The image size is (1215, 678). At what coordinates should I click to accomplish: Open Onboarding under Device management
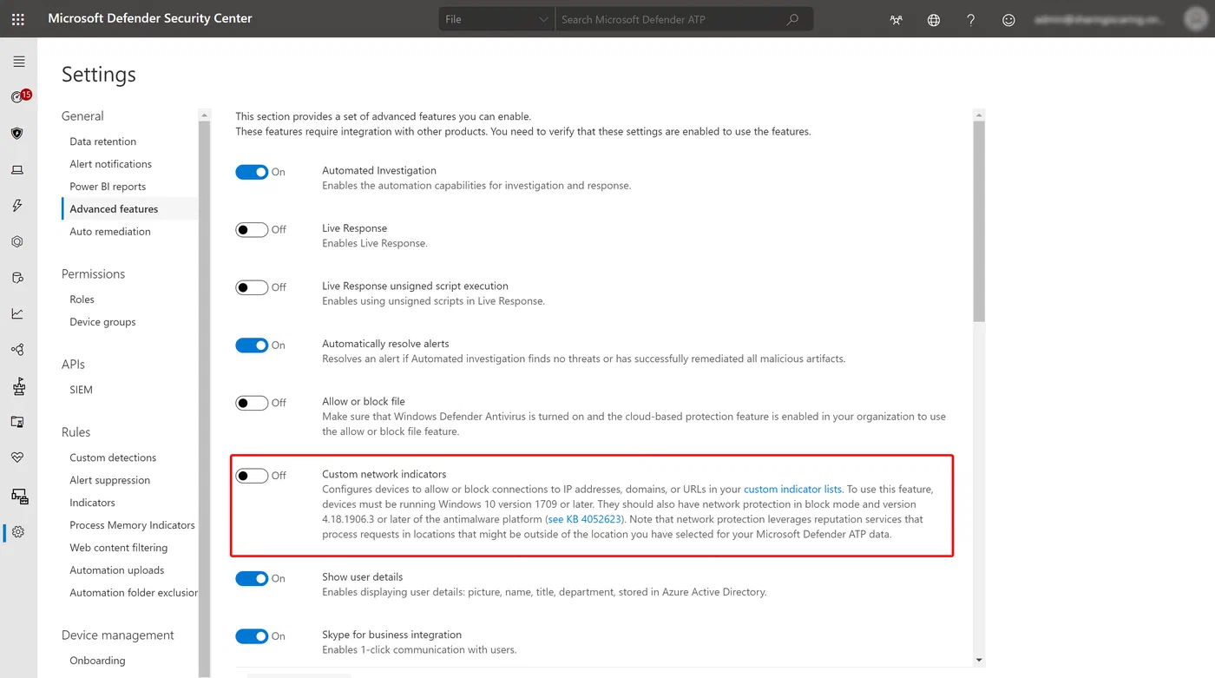coord(97,661)
